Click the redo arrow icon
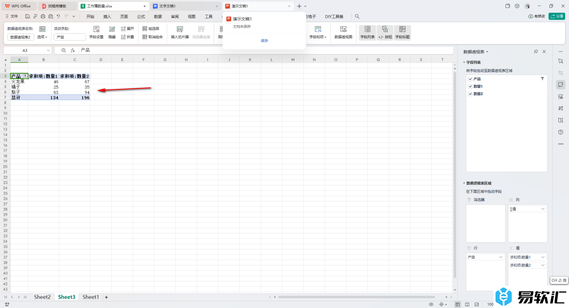Image resolution: width=569 pixels, height=308 pixels. [x=66, y=16]
